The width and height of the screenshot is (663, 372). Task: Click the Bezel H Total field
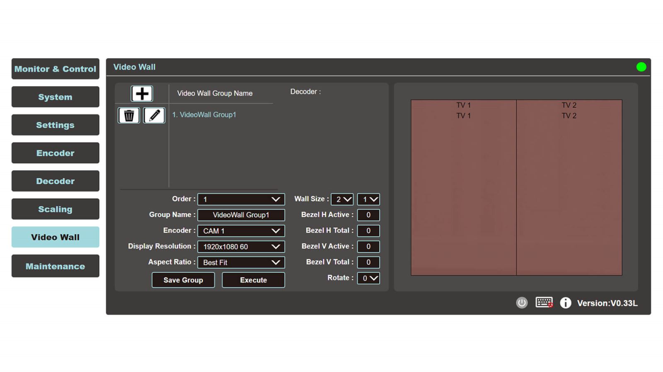[x=368, y=231]
